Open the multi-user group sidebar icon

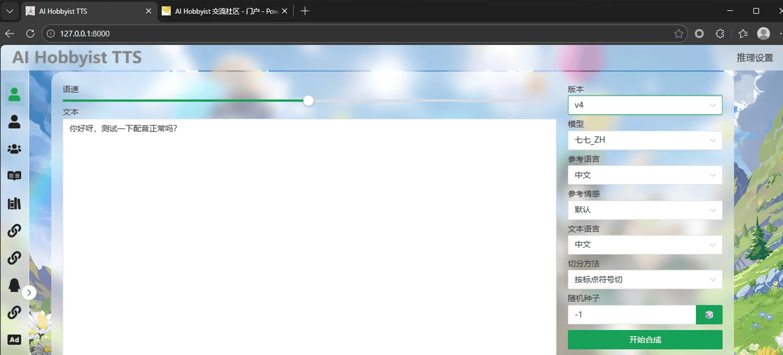click(x=15, y=149)
